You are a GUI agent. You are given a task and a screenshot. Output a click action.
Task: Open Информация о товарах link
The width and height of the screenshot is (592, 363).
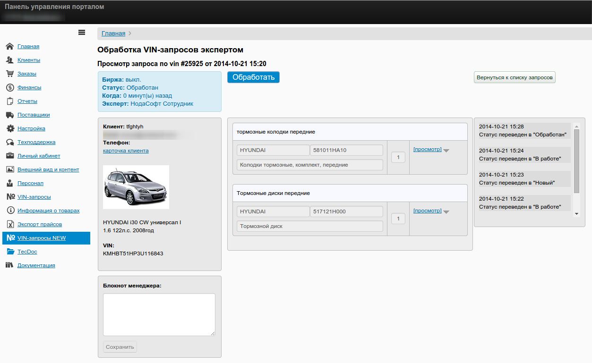(x=49, y=211)
